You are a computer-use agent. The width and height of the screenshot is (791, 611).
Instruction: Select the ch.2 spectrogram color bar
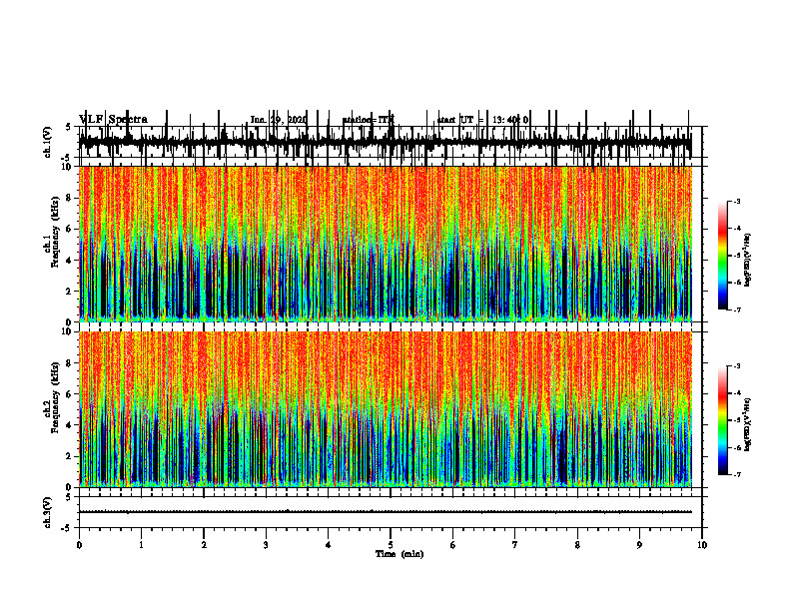pos(723,420)
